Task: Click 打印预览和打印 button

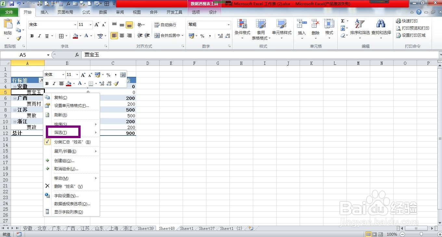Action: tap(412, 28)
